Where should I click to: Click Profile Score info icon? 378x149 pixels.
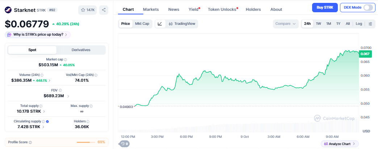pyautogui.click(x=30, y=142)
